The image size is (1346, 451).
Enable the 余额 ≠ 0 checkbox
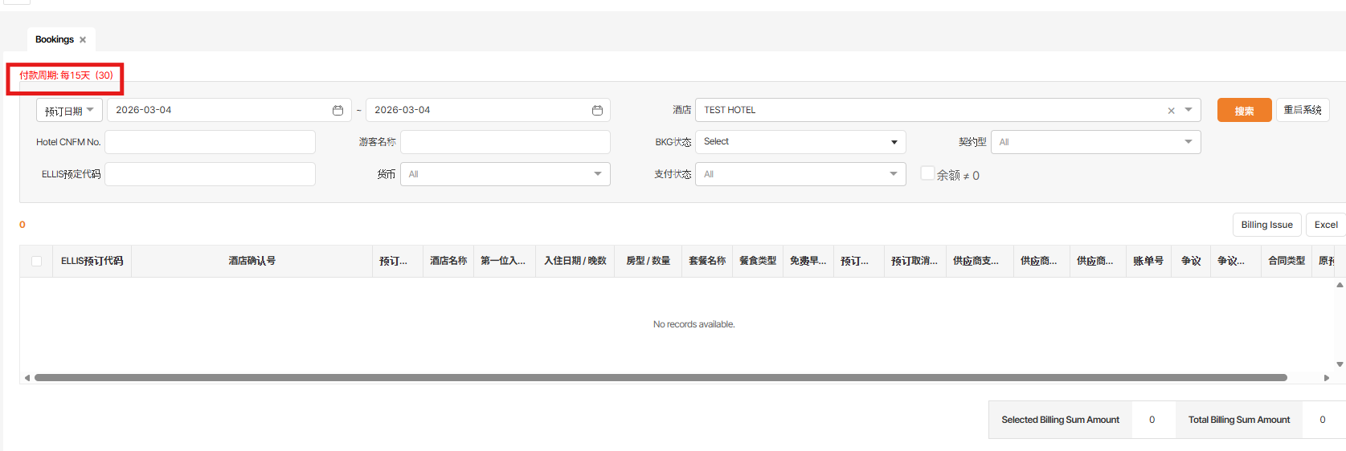click(x=927, y=173)
